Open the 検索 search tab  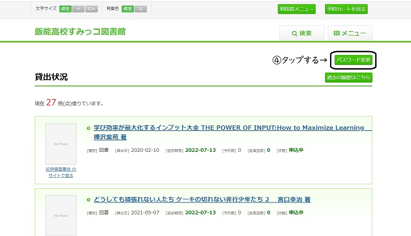coord(301,34)
